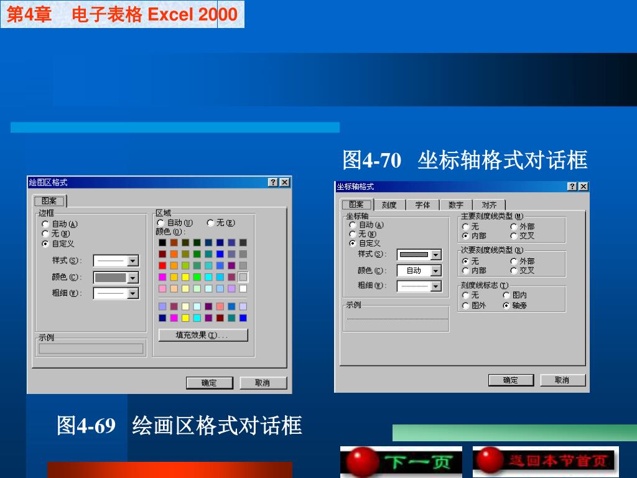Select 无(E) area radio

tap(210, 223)
